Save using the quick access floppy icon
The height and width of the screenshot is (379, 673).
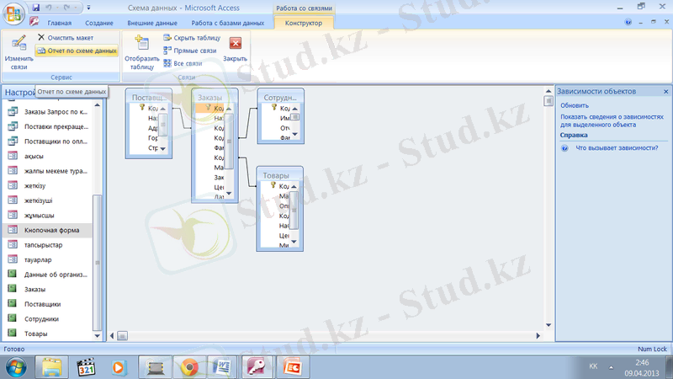click(36, 8)
